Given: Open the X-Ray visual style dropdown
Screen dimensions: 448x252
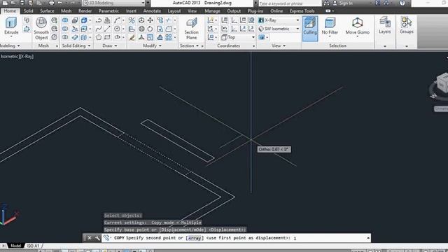Looking at the screenshot, I should (279, 20).
